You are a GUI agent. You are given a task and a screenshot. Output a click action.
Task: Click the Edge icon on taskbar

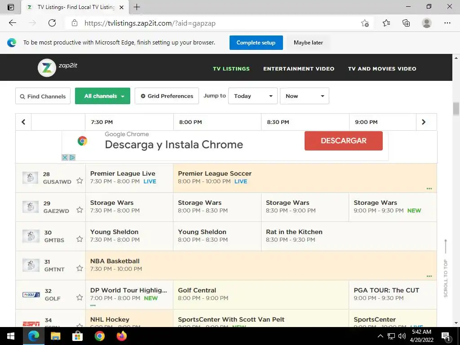tap(33, 336)
